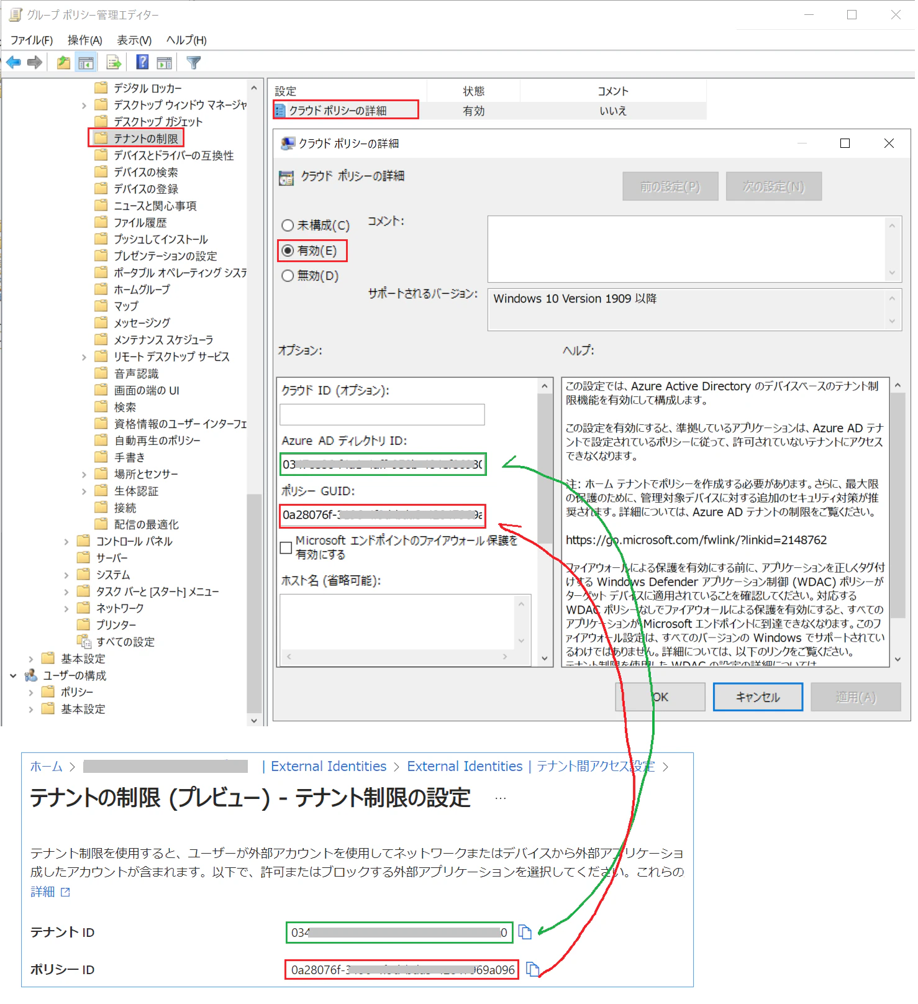Follow the ホーム breadcrumb link
This screenshot has width=918, height=1004.
[x=47, y=766]
